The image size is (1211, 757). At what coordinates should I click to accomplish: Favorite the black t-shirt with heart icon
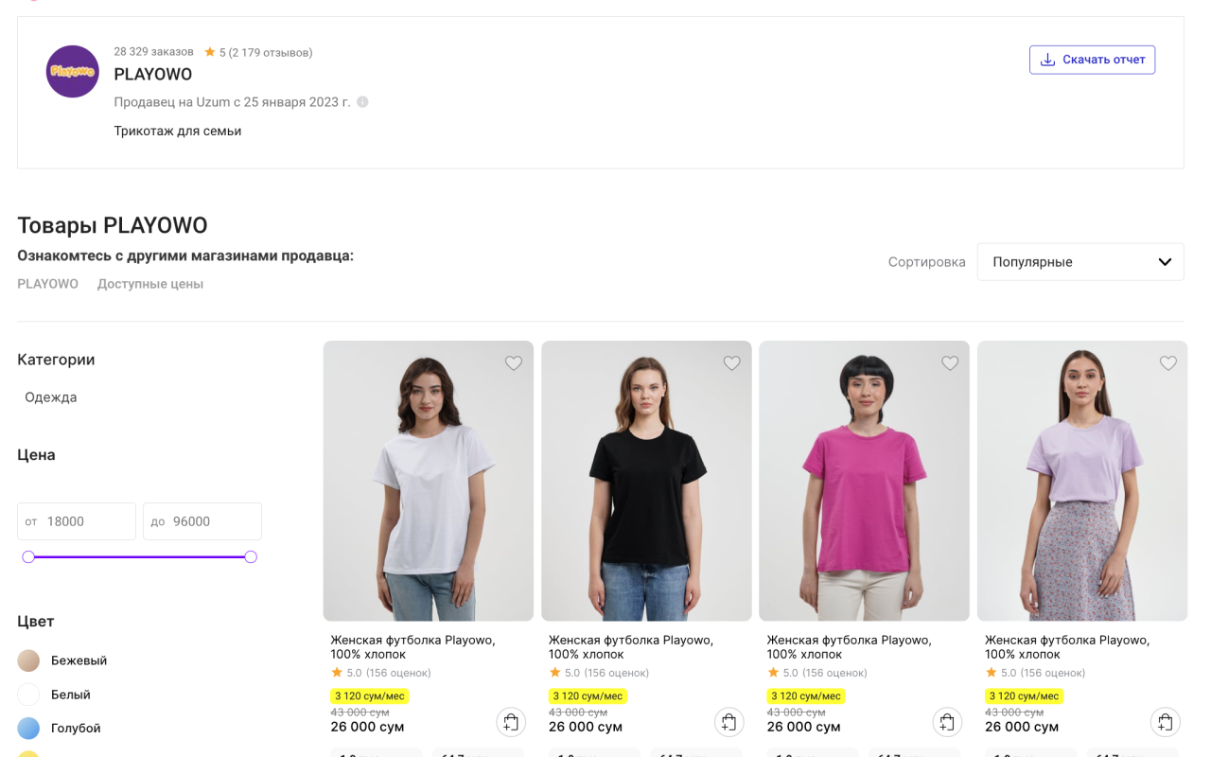click(731, 363)
